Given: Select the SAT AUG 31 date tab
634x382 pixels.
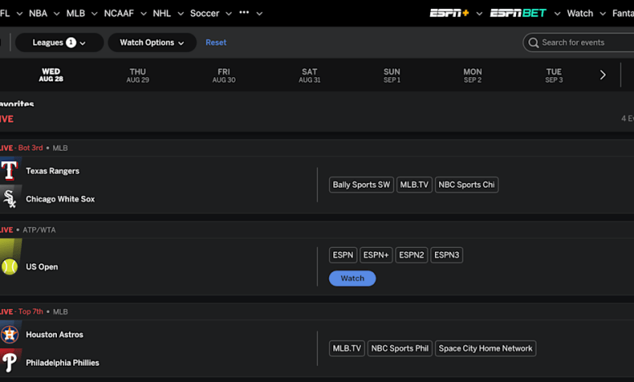Looking at the screenshot, I should pyautogui.click(x=310, y=76).
